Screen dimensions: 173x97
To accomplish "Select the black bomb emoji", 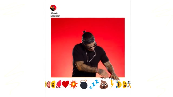I will click(x=84, y=84).
